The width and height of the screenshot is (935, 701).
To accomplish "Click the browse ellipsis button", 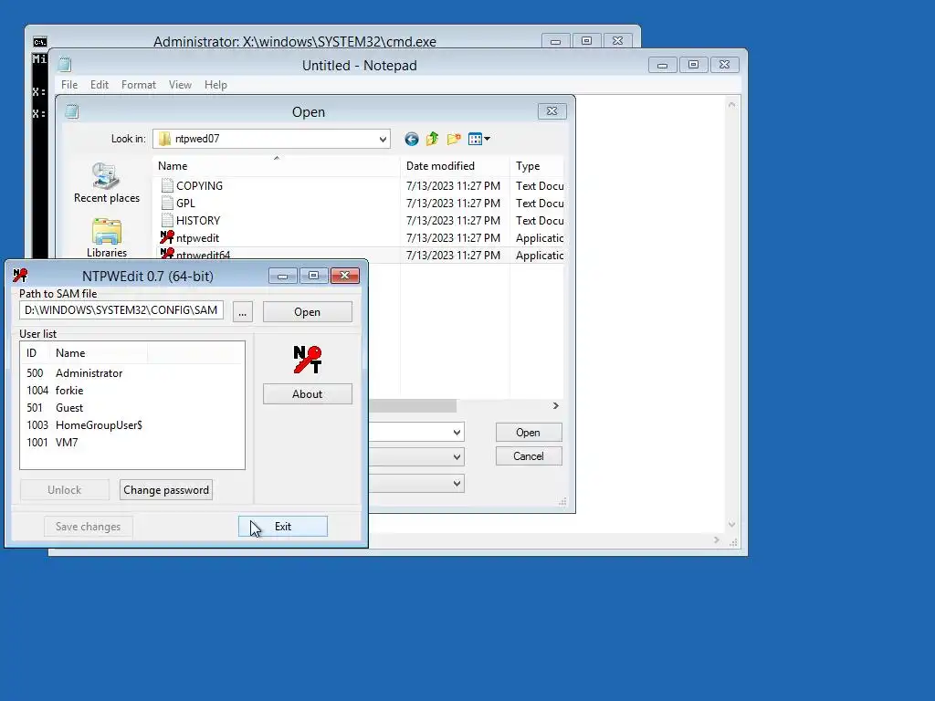I will pos(242,312).
